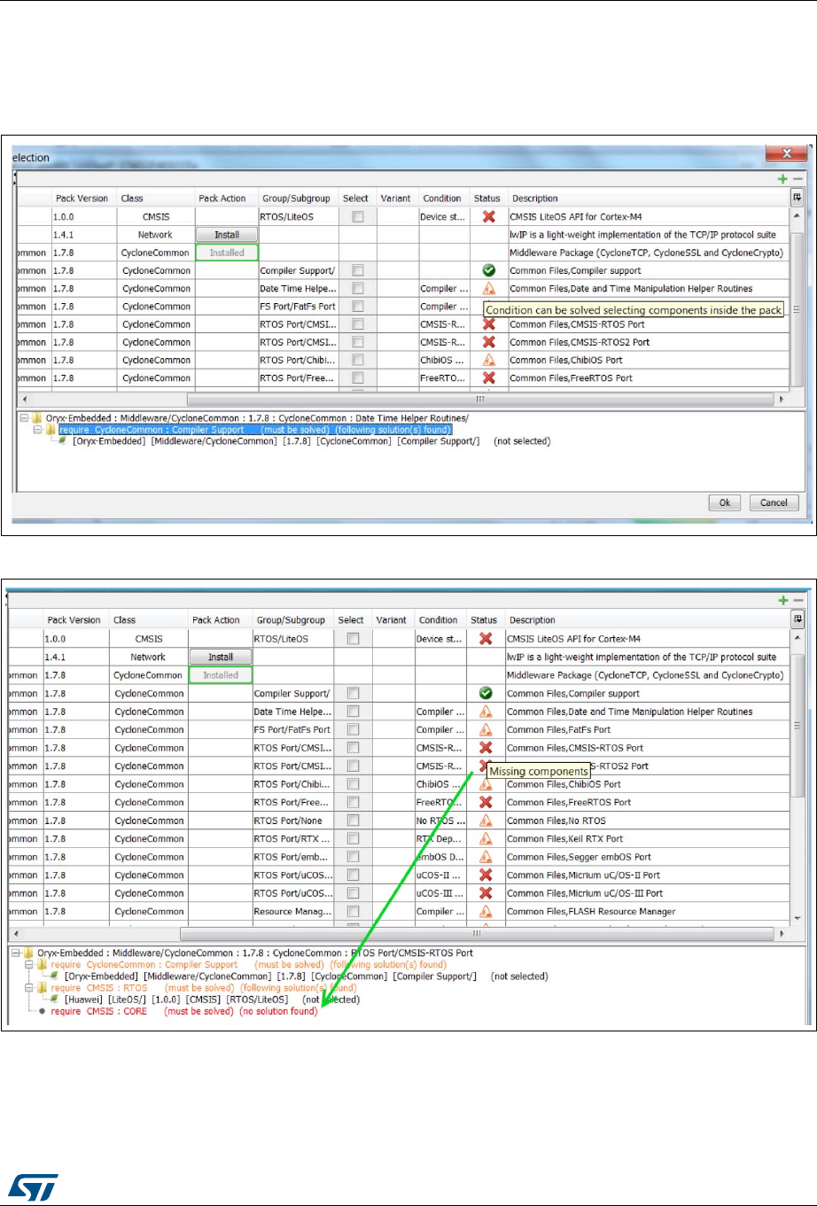Click the lower window's LiteOS red X status

point(486,639)
